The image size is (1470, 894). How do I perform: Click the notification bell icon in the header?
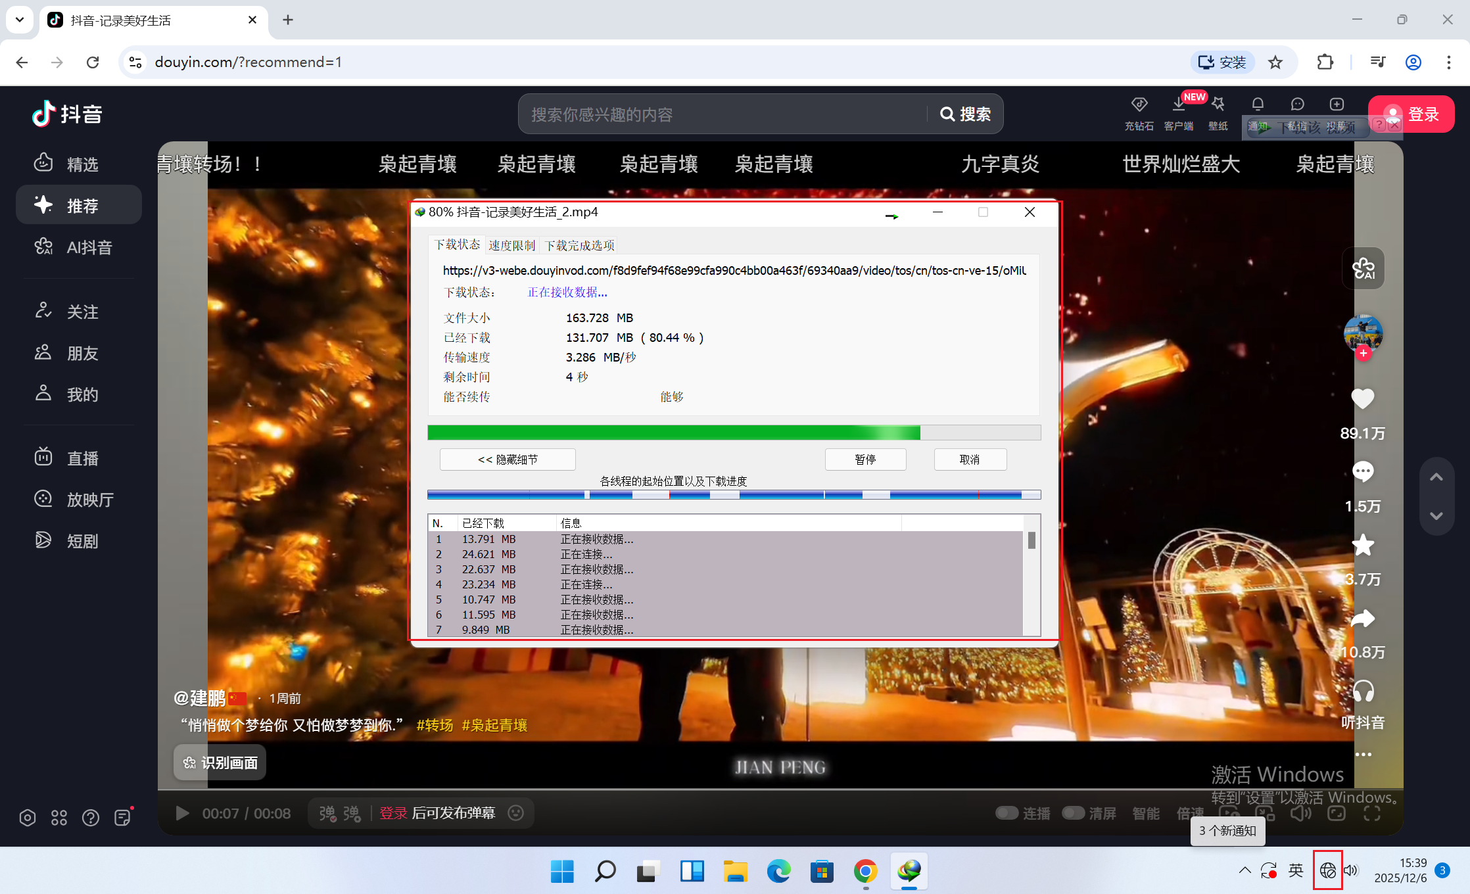(1257, 105)
